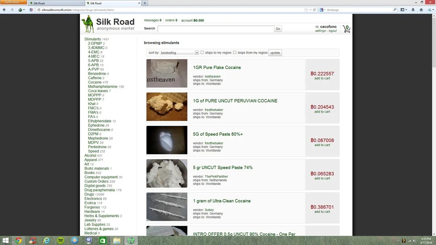Open the Torbutton onion icon menu
436x245 pixels.
pos(21,10)
